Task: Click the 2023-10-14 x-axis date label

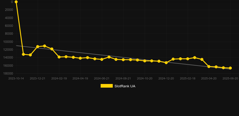Action: 16,79
